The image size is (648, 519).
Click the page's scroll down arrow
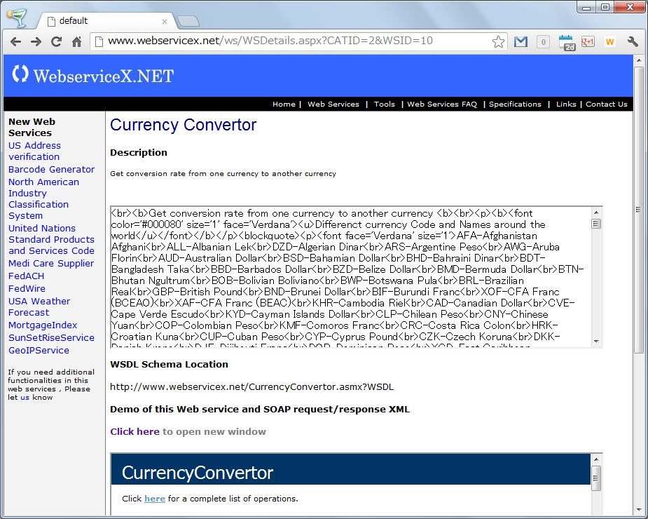[638, 510]
